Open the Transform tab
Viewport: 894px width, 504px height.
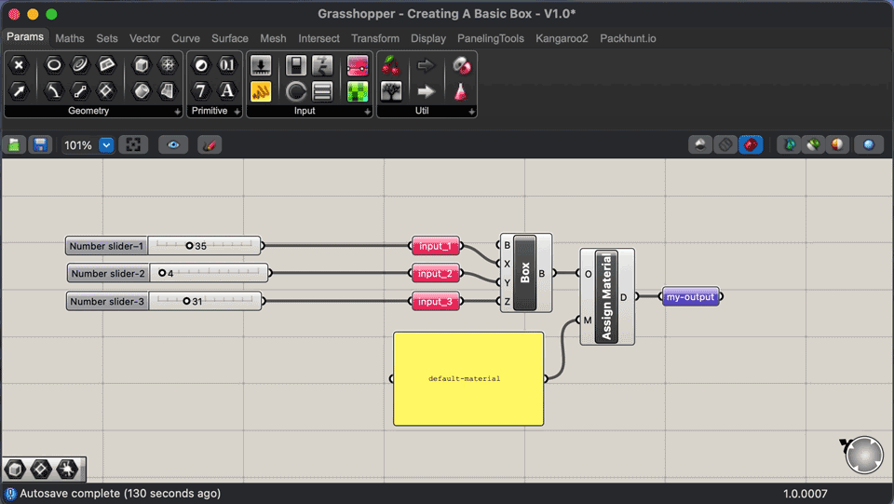click(x=375, y=38)
